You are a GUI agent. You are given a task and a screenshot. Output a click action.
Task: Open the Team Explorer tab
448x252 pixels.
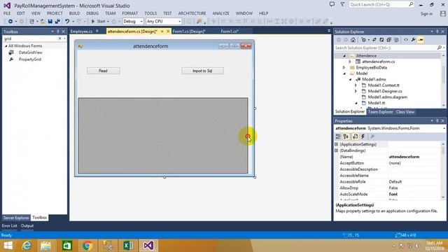tap(380, 112)
